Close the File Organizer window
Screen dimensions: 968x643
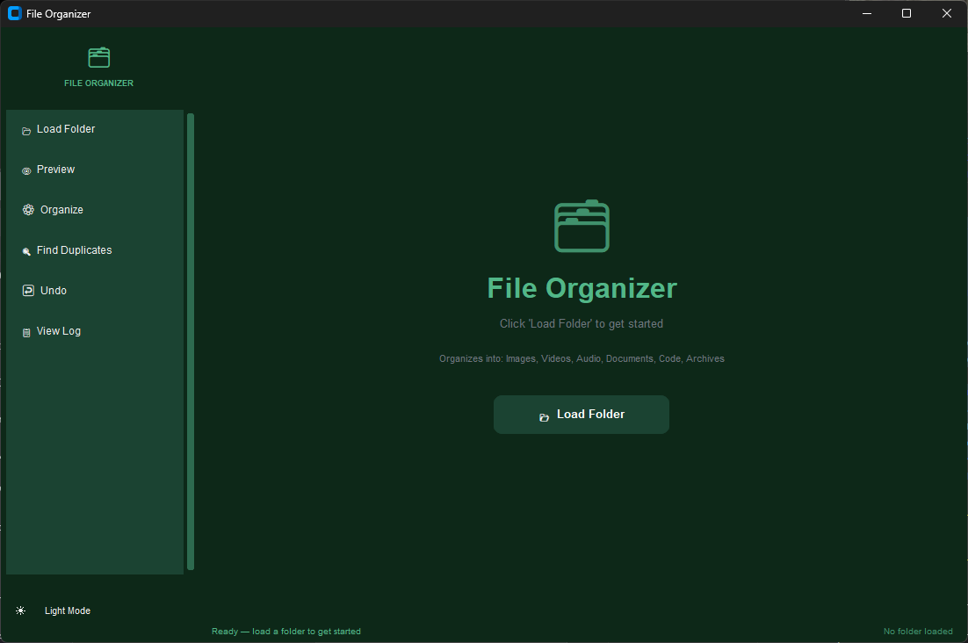(x=946, y=13)
